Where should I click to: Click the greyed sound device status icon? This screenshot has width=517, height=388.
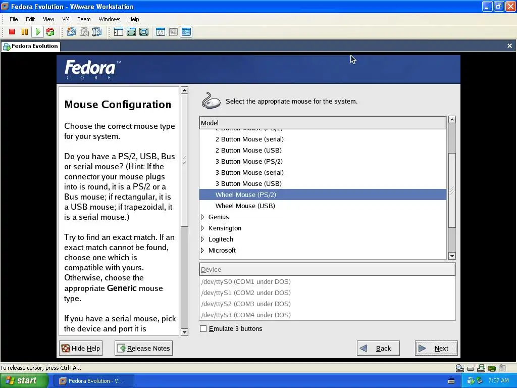tap(502, 368)
